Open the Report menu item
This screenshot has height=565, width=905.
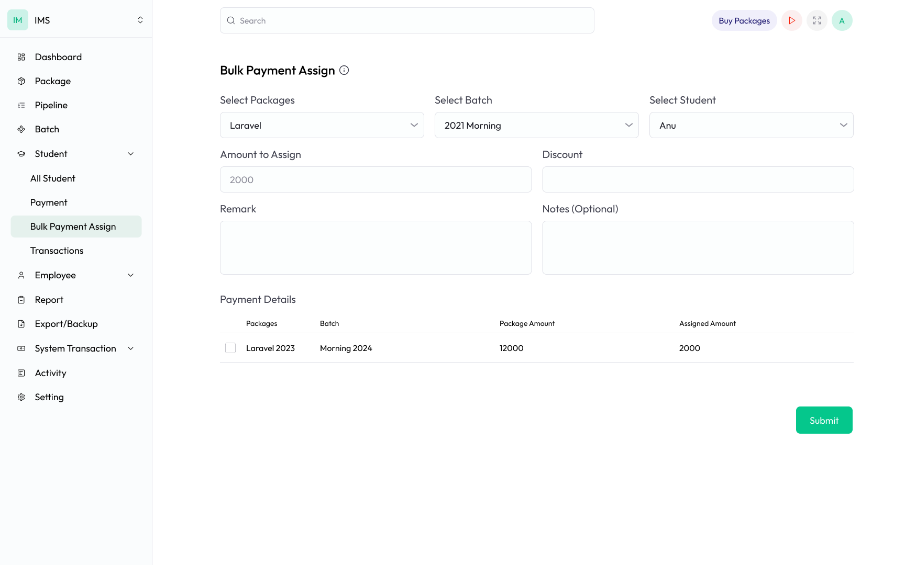coord(76,300)
